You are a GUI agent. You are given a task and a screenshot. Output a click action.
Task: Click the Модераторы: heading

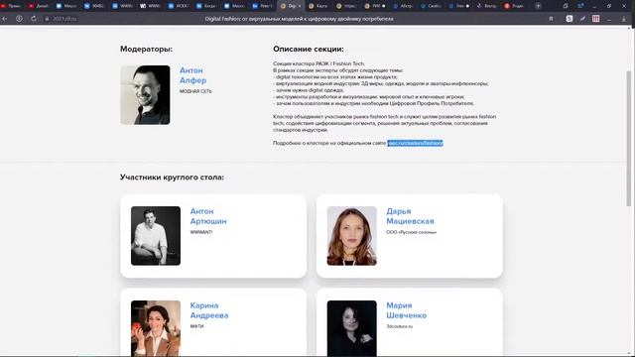coord(146,49)
